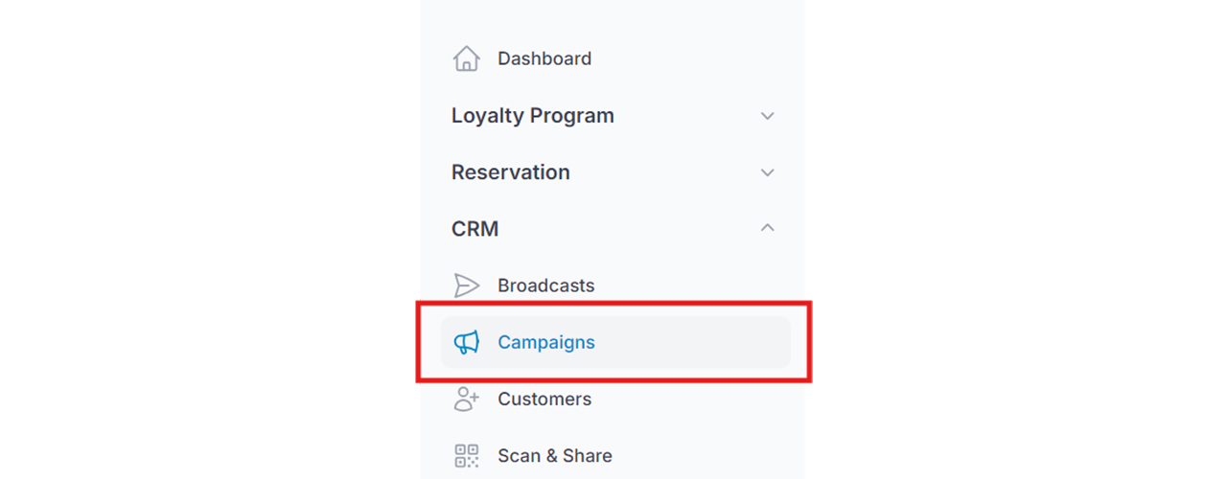This screenshot has width=1227, height=479.
Task: Open the Customers page label
Action: [x=544, y=399]
